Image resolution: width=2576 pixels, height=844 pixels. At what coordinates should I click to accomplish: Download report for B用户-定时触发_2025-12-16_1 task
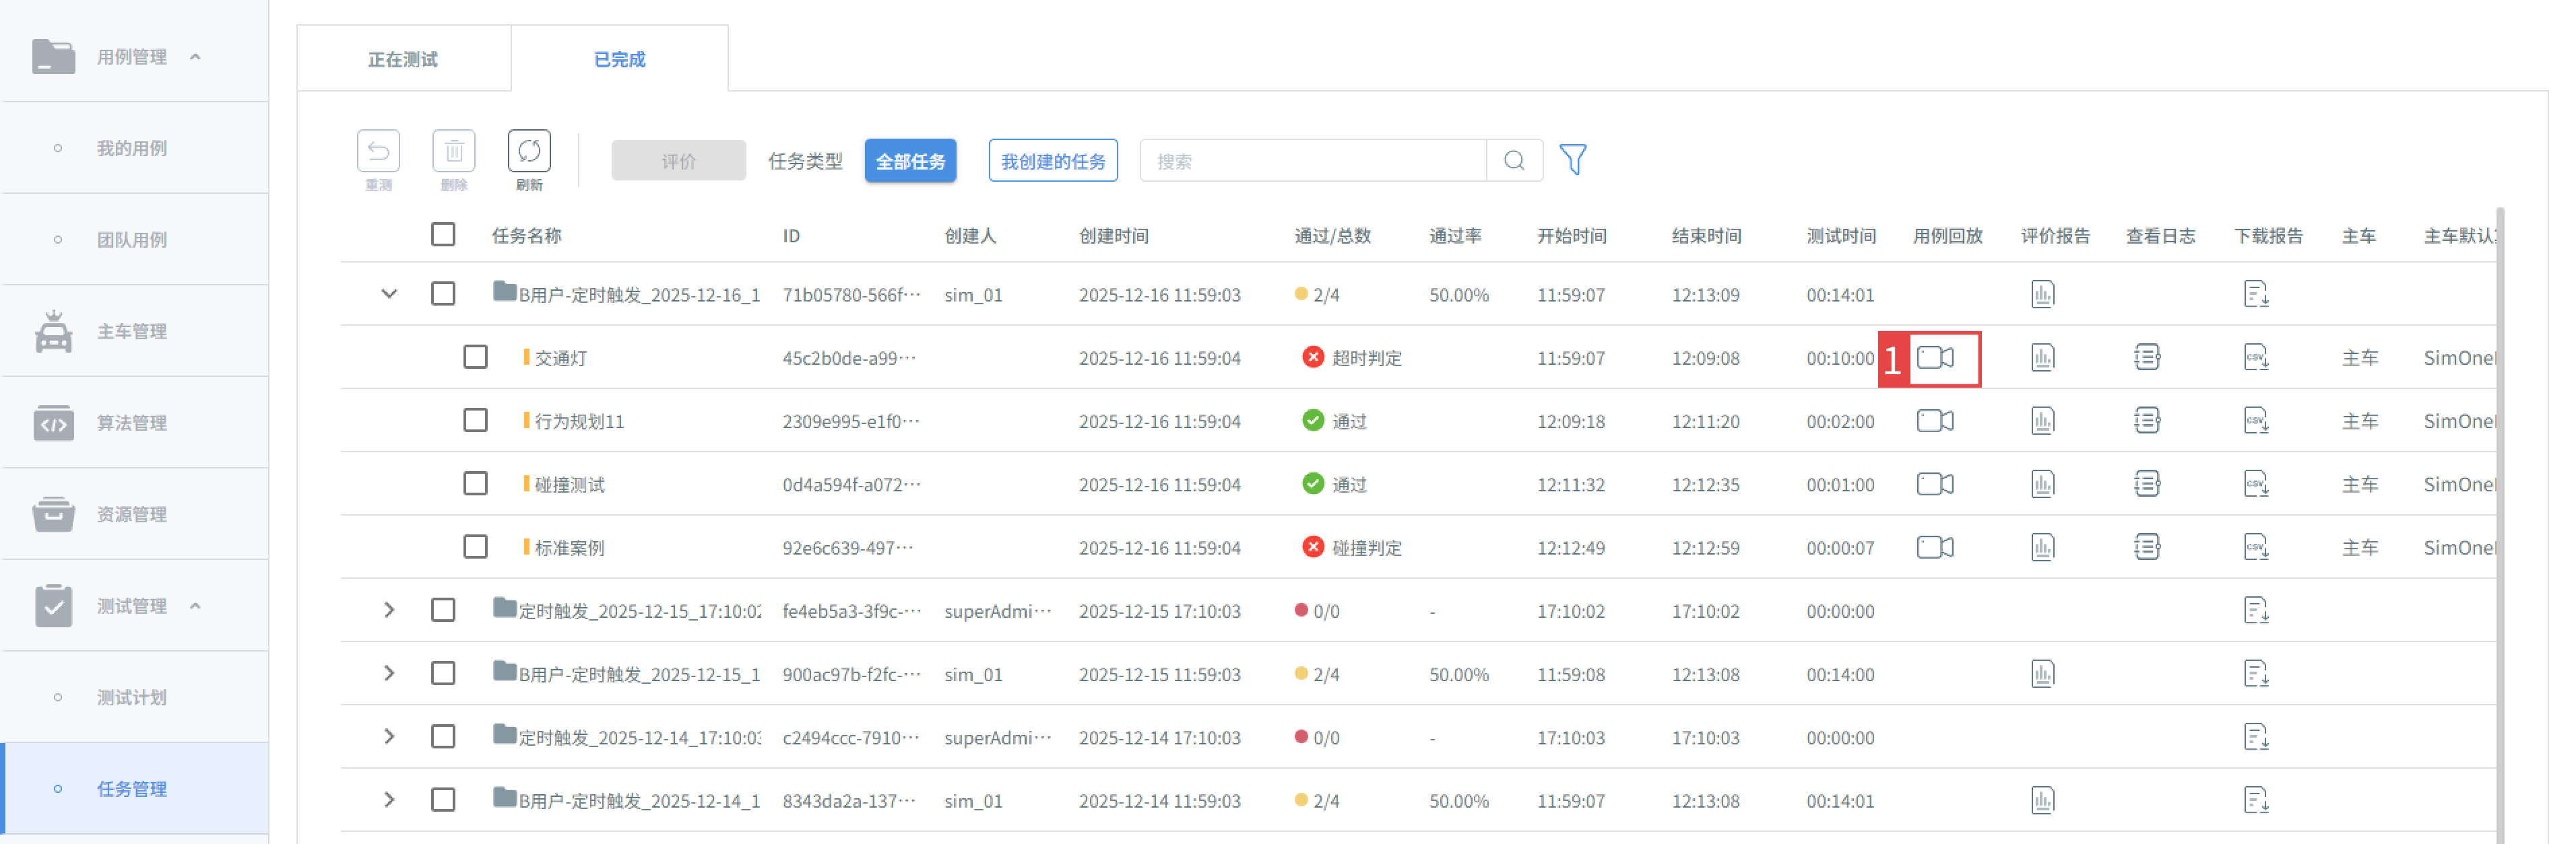pos(2256,295)
